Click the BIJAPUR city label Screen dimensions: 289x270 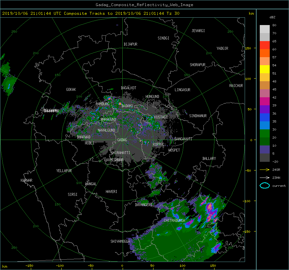[x=130, y=44]
